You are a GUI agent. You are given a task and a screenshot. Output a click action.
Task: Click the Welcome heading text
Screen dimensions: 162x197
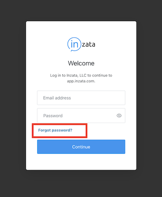coord(81,63)
